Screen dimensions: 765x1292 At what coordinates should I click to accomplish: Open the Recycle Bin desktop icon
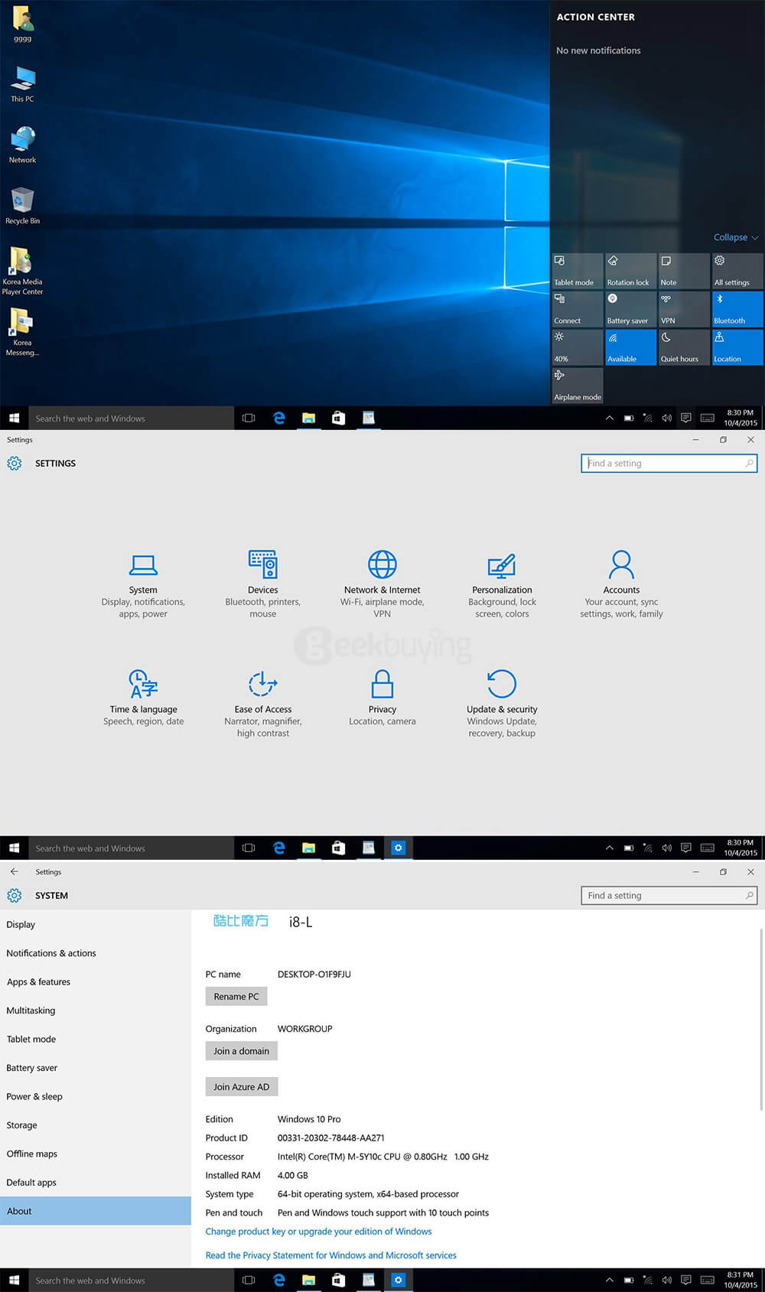pos(22,206)
